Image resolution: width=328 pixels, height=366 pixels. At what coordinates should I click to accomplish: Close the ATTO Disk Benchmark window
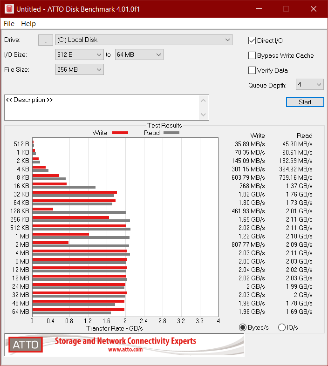[314, 9]
